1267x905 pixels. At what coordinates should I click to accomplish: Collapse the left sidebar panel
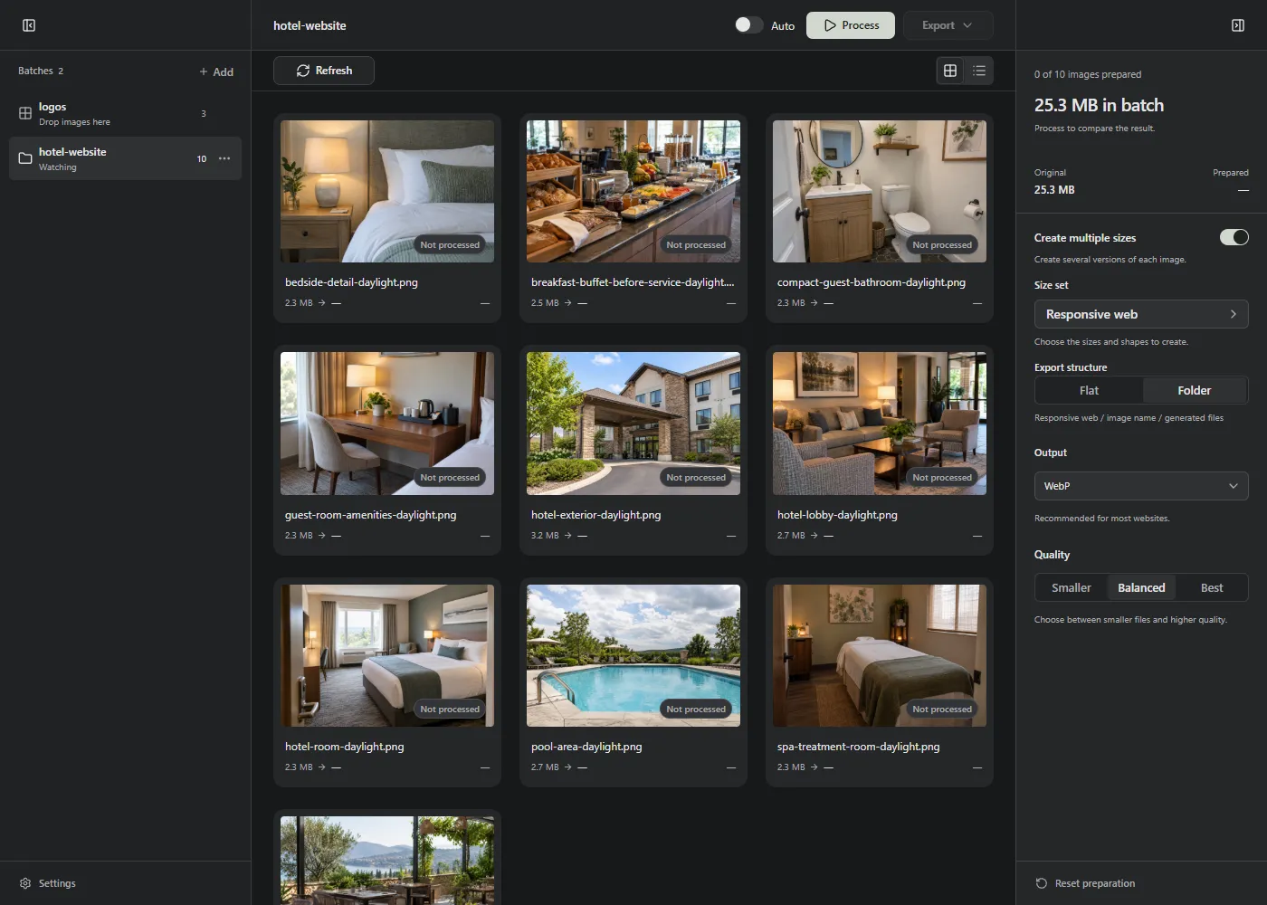[x=29, y=25]
